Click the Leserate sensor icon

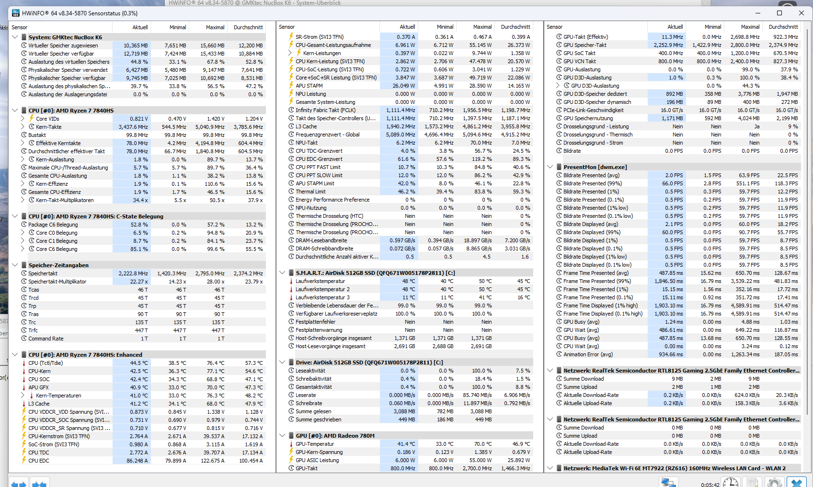291,395
